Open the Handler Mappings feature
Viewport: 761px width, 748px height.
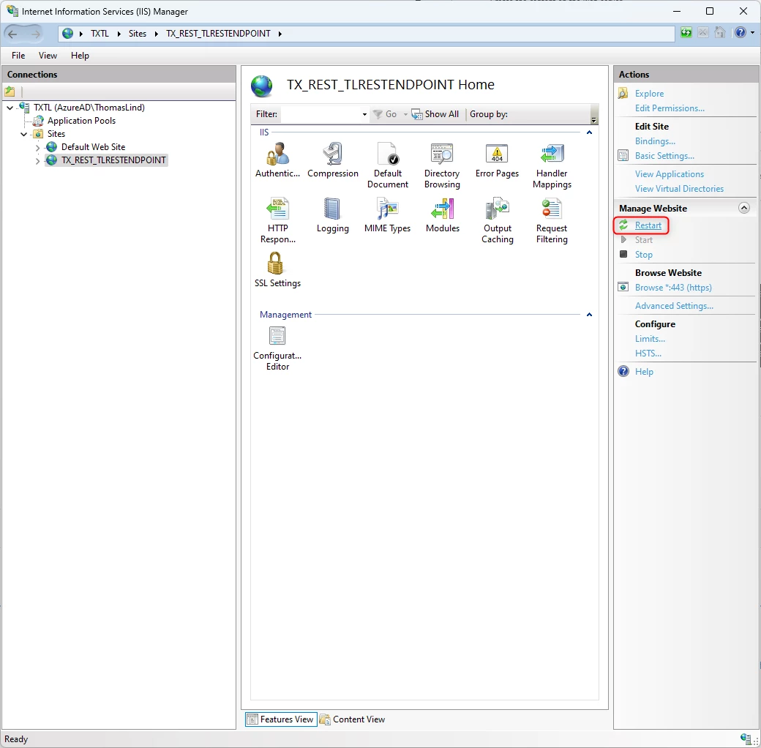point(552,165)
